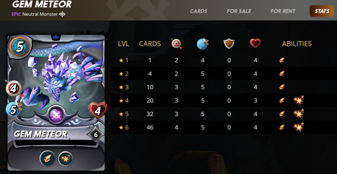The image size is (337, 174).
Task: Click the ranged attack target icon header
Action: click(177, 44)
